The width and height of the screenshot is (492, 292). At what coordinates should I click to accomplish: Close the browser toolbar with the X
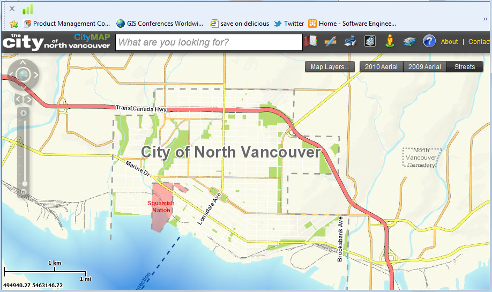coord(12,9)
